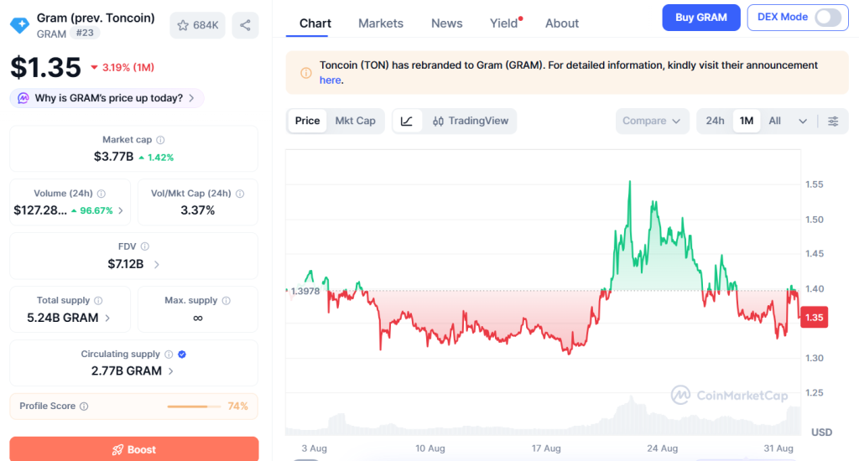Switch to the Chart tab
The height and width of the screenshot is (461, 859).
(315, 23)
